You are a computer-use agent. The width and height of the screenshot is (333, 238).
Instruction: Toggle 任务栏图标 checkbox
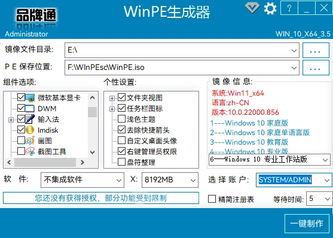click(121, 108)
